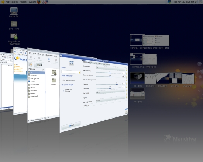Close the Places sidebar with X
Viewport: 203px width, 162px height.
click(x=43, y=70)
